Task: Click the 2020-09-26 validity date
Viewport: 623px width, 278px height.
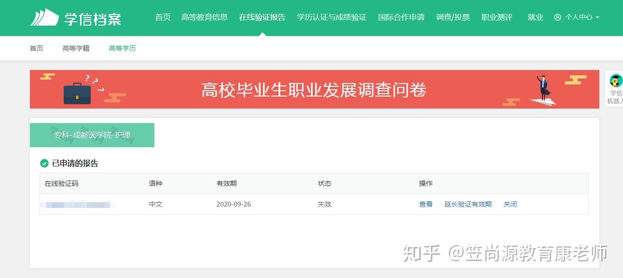Action: pyautogui.click(x=234, y=204)
